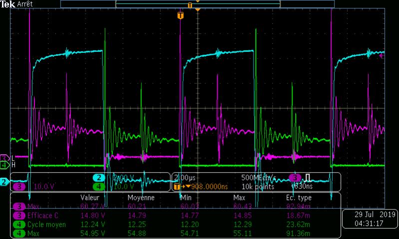399x239 pixels.
Task: Select the cyan channel 2 ground marker
Action: point(4,182)
